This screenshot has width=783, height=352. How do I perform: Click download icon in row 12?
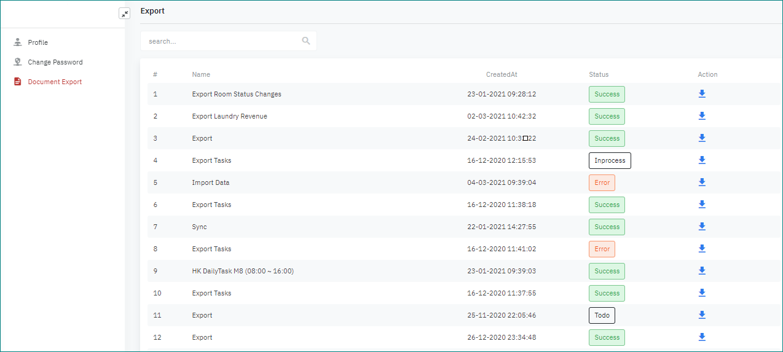(702, 337)
